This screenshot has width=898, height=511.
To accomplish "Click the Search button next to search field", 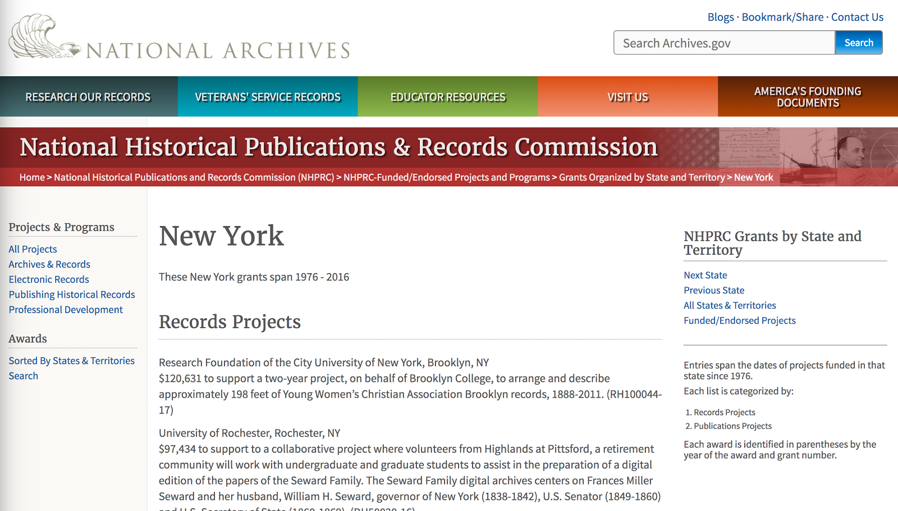I will point(858,42).
